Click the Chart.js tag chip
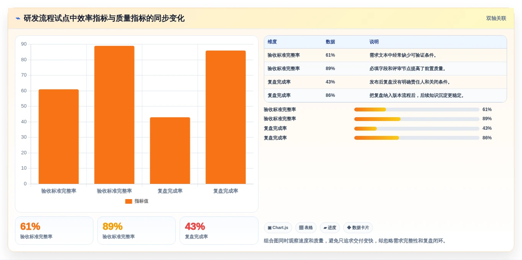The height and width of the screenshot is (260, 522). tap(278, 228)
